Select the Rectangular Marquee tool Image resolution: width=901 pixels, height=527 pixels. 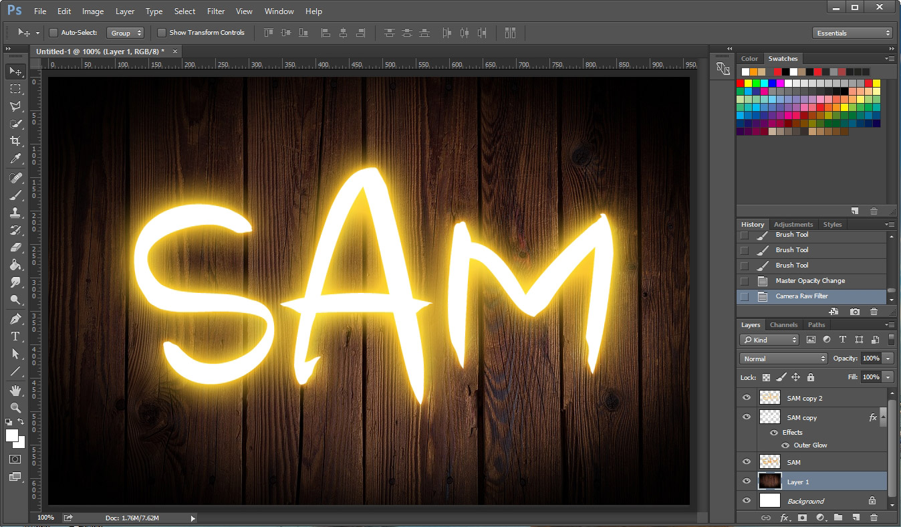click(15, 88)
